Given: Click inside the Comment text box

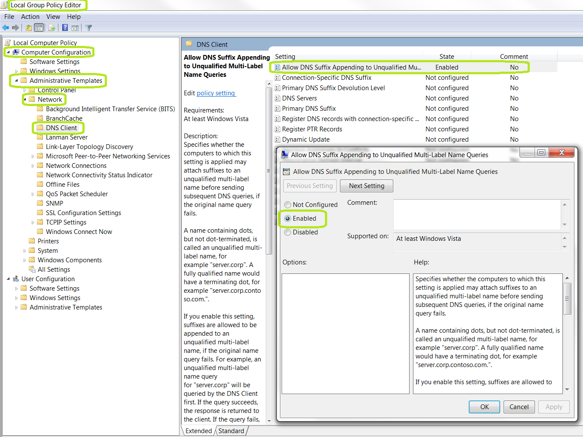Looking at the screenshot, I should 477,214.
